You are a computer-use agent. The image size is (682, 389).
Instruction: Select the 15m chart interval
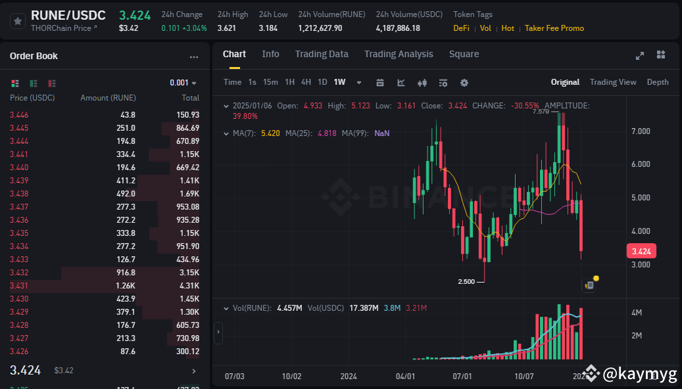pyautogui.click(x=270, y=82)
